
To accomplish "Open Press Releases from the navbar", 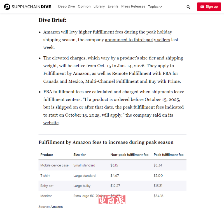I will pyautogui.click(x=133, y=6).
